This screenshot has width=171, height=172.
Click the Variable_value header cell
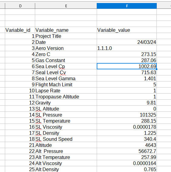point(127,30)
